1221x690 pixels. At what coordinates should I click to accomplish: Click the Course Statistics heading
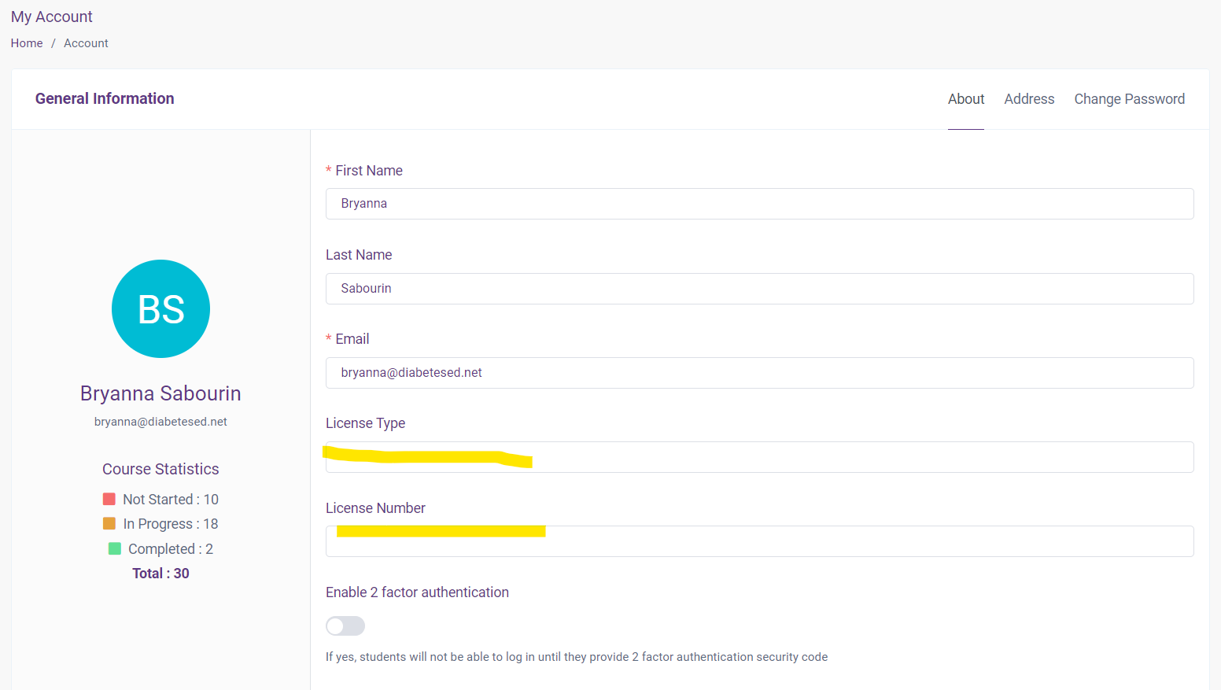coord(160,469)
